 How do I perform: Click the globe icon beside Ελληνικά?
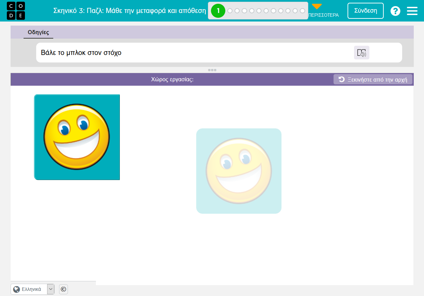pos(16,289)
